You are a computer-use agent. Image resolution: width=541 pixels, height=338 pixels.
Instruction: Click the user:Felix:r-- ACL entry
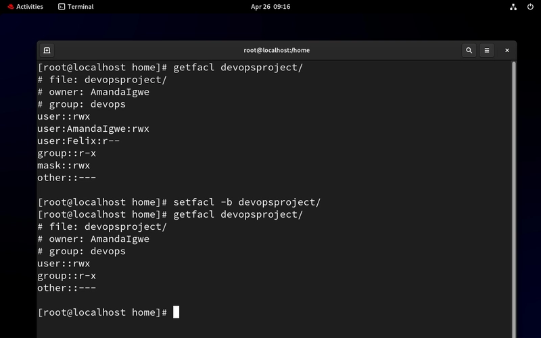pyautogui.click(x=78, y=141)
